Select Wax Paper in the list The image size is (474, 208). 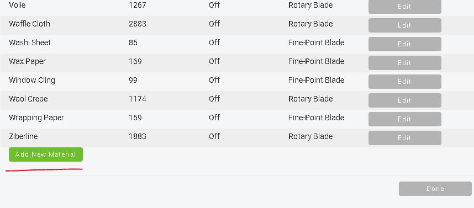click(27, 62)
